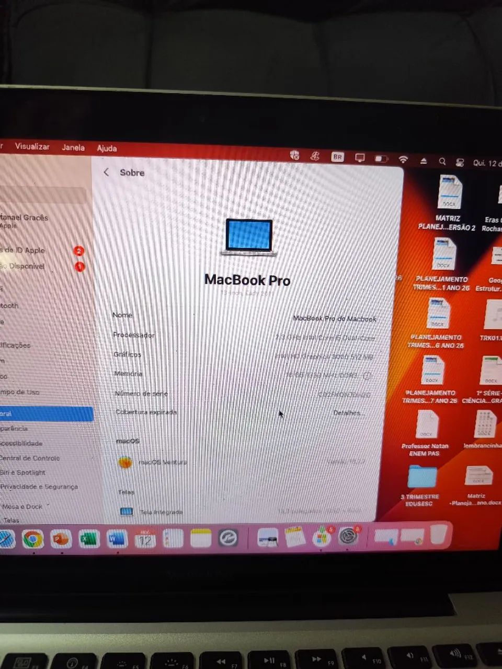
Task: Click the memory info disclosure circle
Action: coord(368,375)
